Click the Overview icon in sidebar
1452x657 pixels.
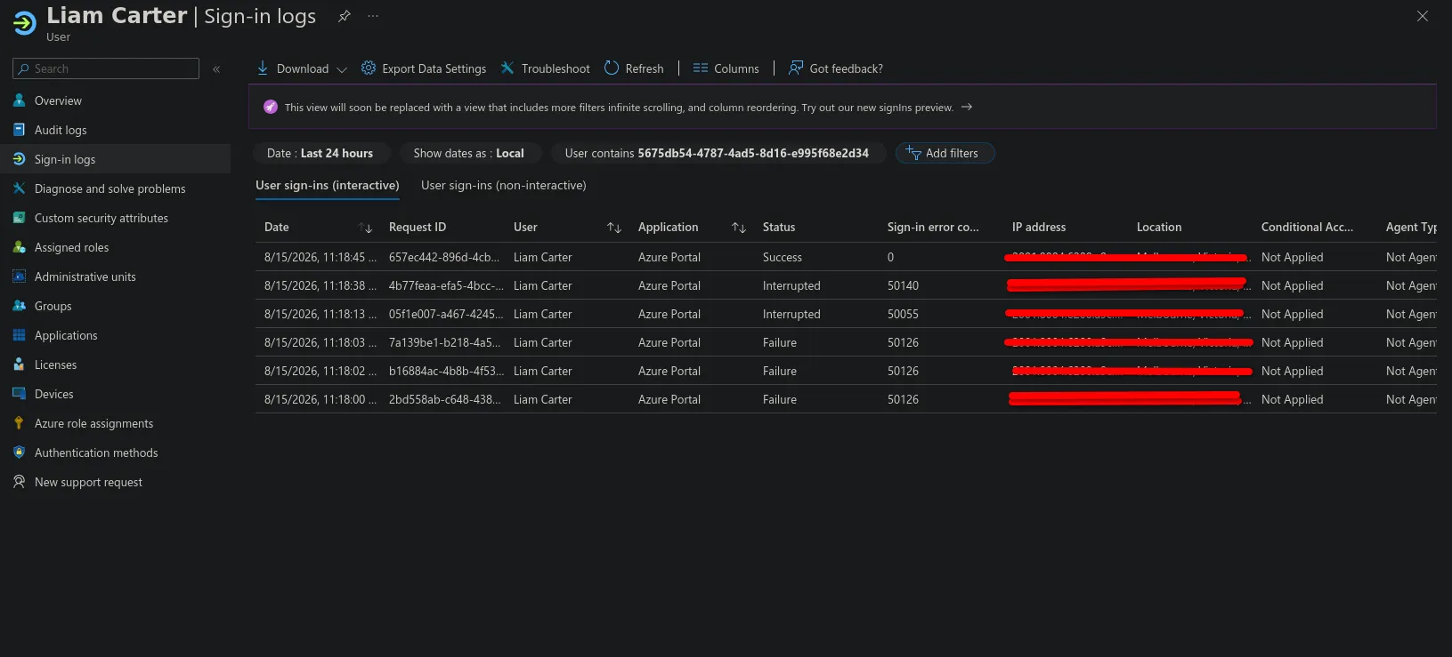point(19,100)
